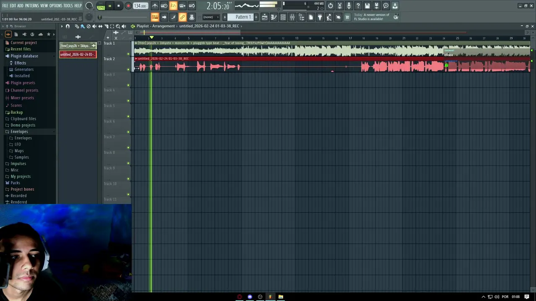This screenshot has height=301, width=536.
Task: Mute Track 1 with its green LED
Action: tap(128, 54)
